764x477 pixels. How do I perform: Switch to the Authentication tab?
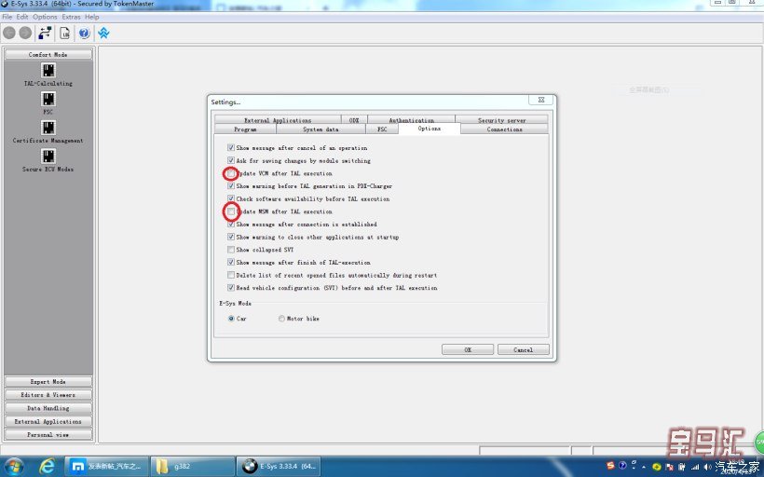(x=411, y=120)
